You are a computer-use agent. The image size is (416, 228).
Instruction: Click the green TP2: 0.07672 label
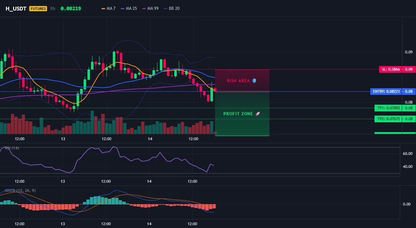click(388, 119)
